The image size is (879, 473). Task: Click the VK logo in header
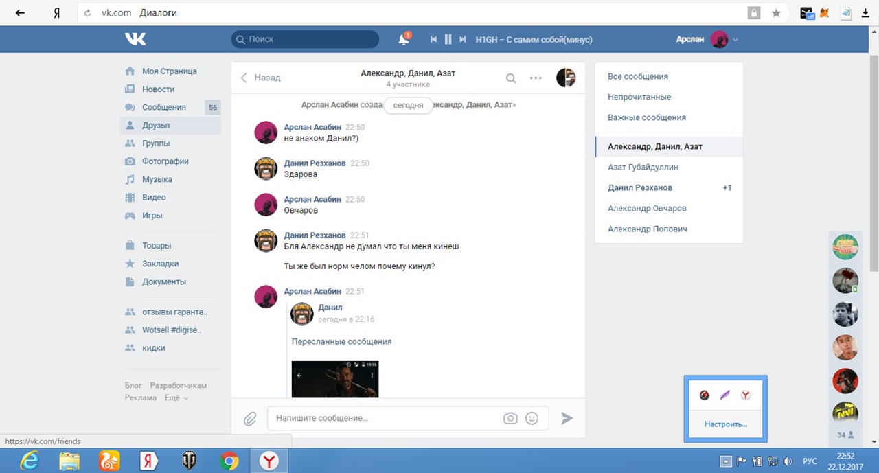(135, 39)
